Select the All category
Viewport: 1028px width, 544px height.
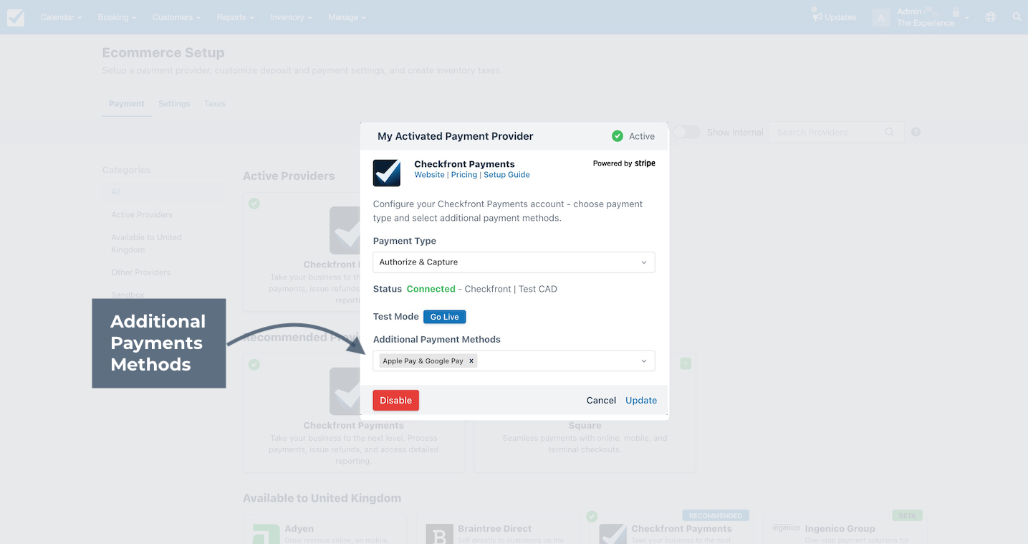[163, 192]
